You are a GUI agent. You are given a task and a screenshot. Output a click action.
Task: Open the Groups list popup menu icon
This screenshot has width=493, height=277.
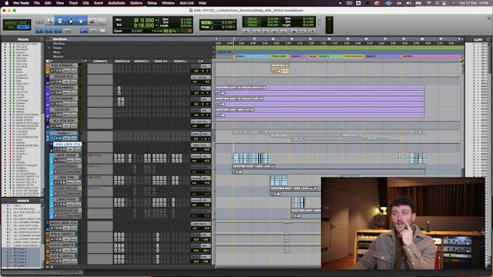42,200
